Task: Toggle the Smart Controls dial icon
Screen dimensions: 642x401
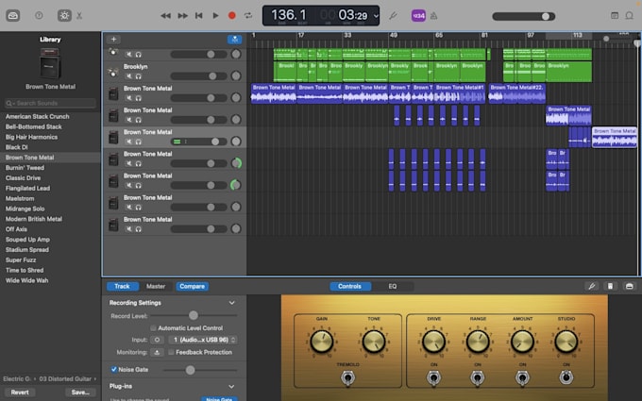Action: 64,15
